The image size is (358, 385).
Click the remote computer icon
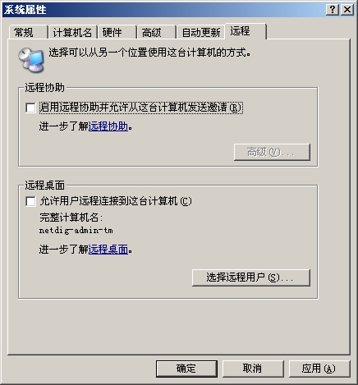coord(31,60)
